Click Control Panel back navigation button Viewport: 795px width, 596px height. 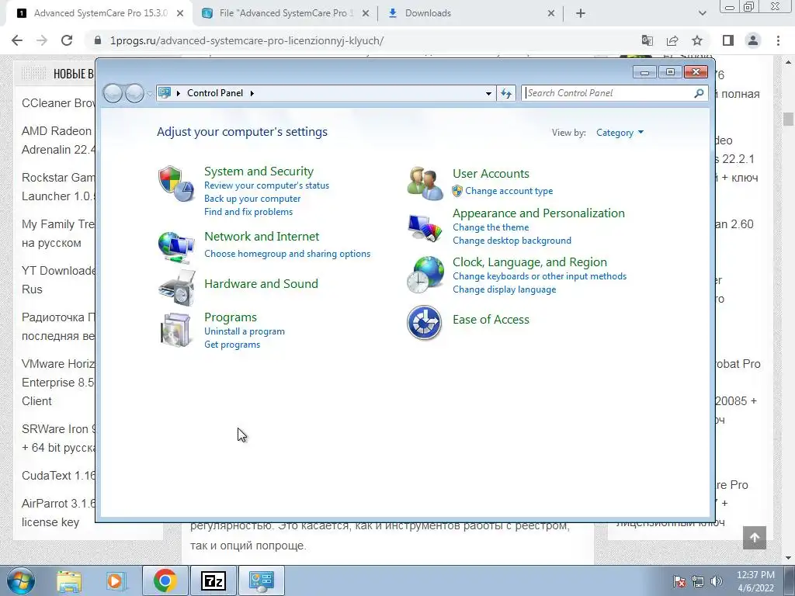(113, 93)
